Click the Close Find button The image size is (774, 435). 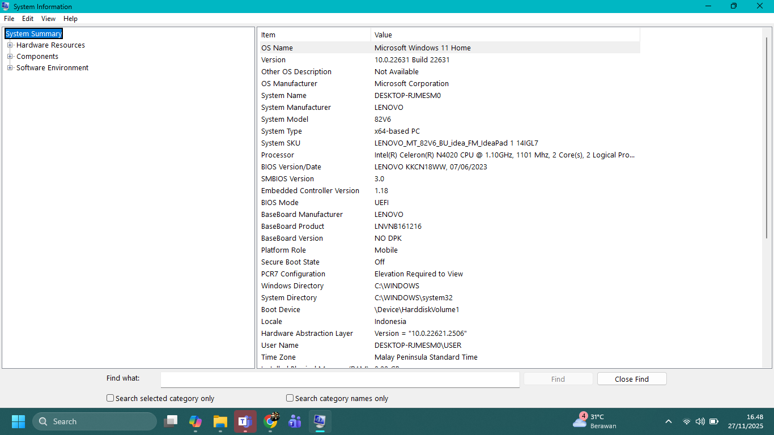(631, 379)
